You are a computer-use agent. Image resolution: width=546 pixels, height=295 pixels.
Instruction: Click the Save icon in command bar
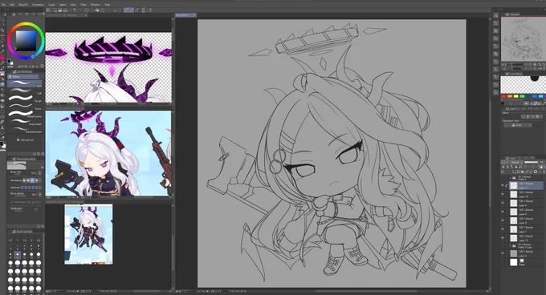pos(65,10)
